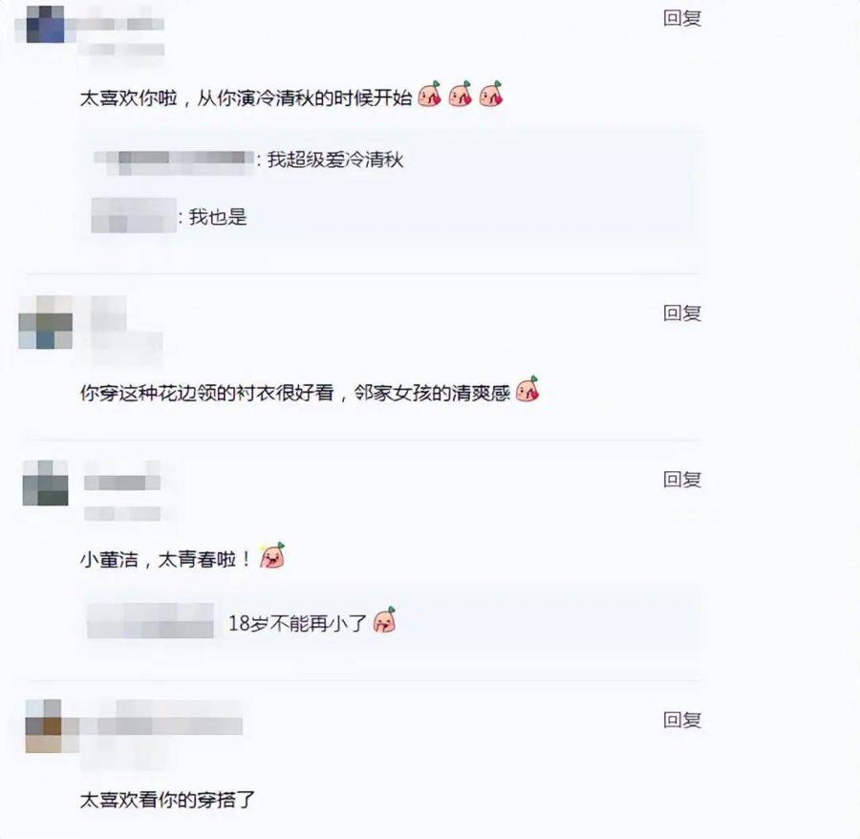860x839 pixels.
Task: Open the blurred username before 我超级爱冷清秋
Action: click(175, 161)
